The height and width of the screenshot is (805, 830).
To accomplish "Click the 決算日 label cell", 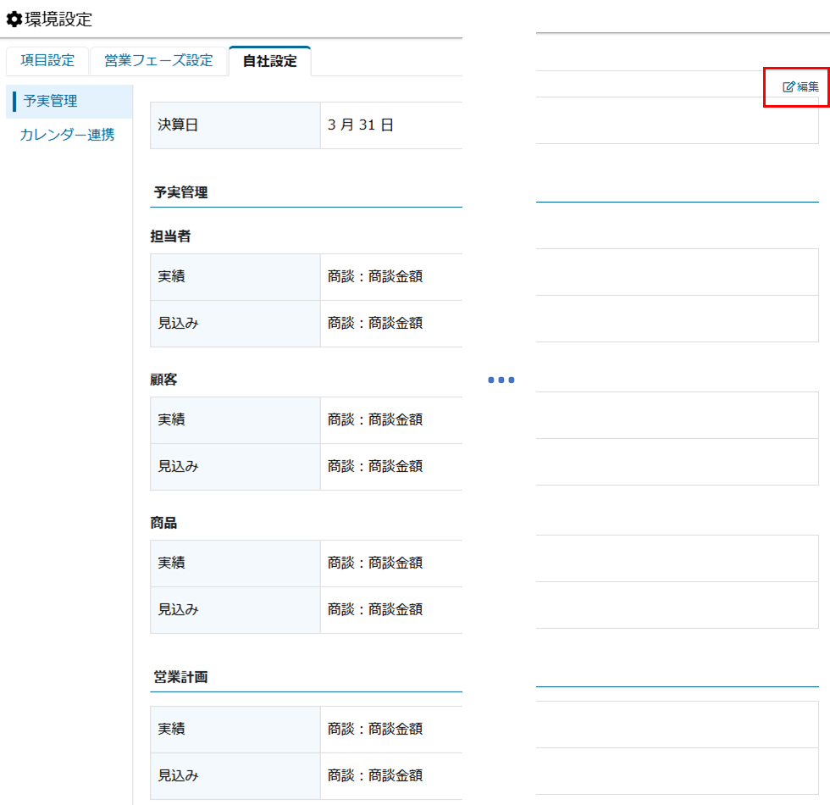I will (x=235, y=125).
